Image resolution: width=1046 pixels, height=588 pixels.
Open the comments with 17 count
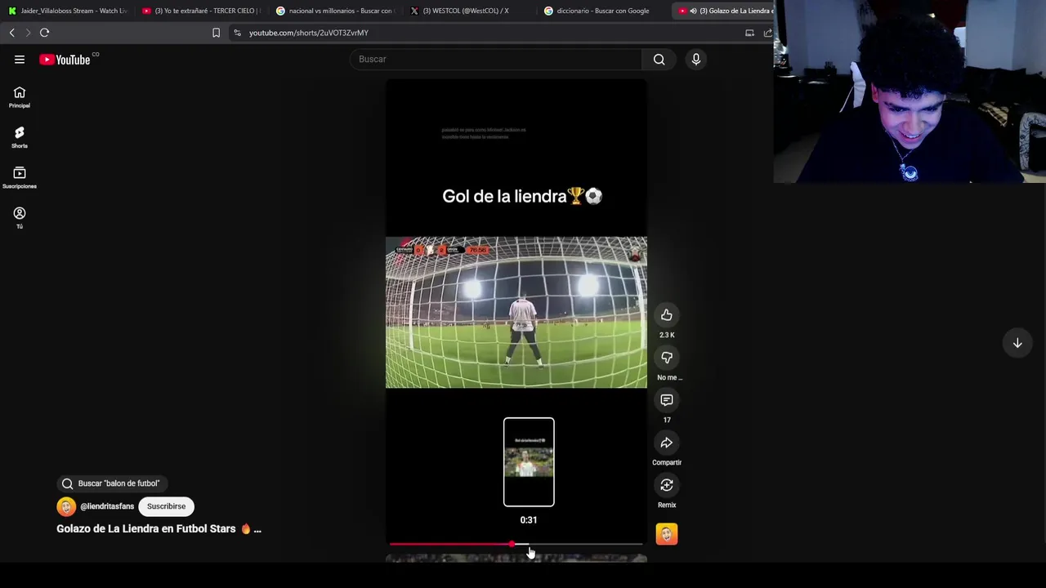click(x=667, y=400)
